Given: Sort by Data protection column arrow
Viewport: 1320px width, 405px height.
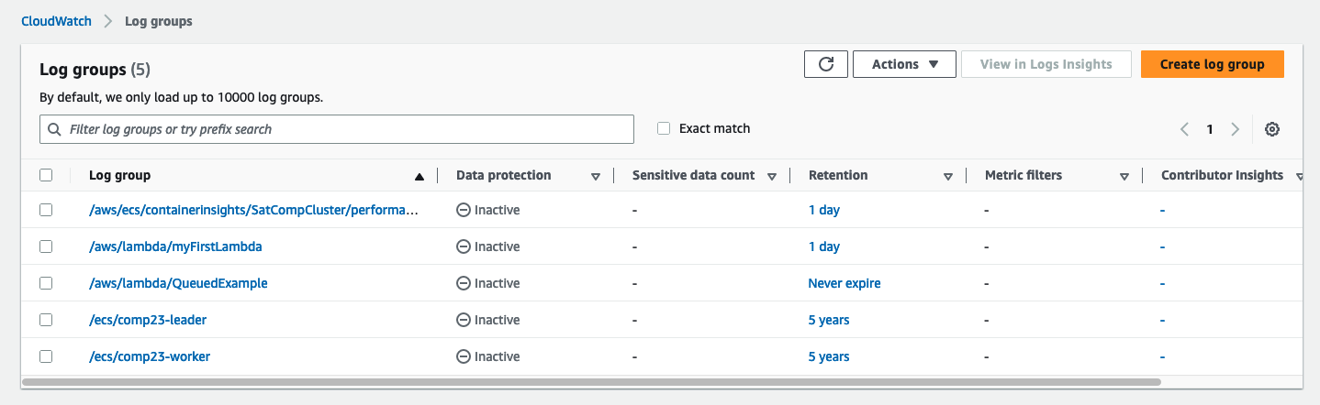Looking at the screenshot, I should (x=596, y=176).
